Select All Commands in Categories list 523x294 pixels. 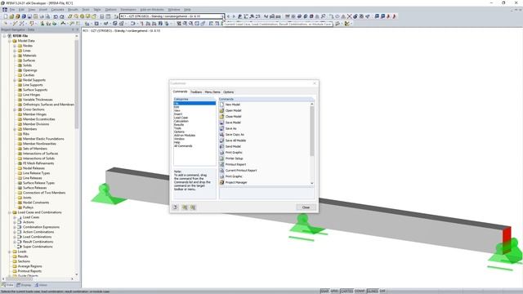(183, 146)
